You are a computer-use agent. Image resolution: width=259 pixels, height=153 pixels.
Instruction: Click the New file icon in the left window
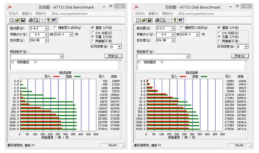click(x=11, y=20)
